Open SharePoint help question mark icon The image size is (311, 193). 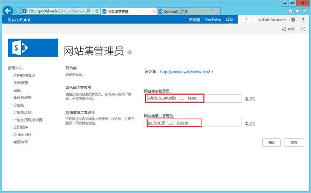[303, 20]
